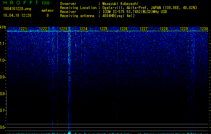Click the 'Ovserver' field label
211x134 pixels.
68,4
